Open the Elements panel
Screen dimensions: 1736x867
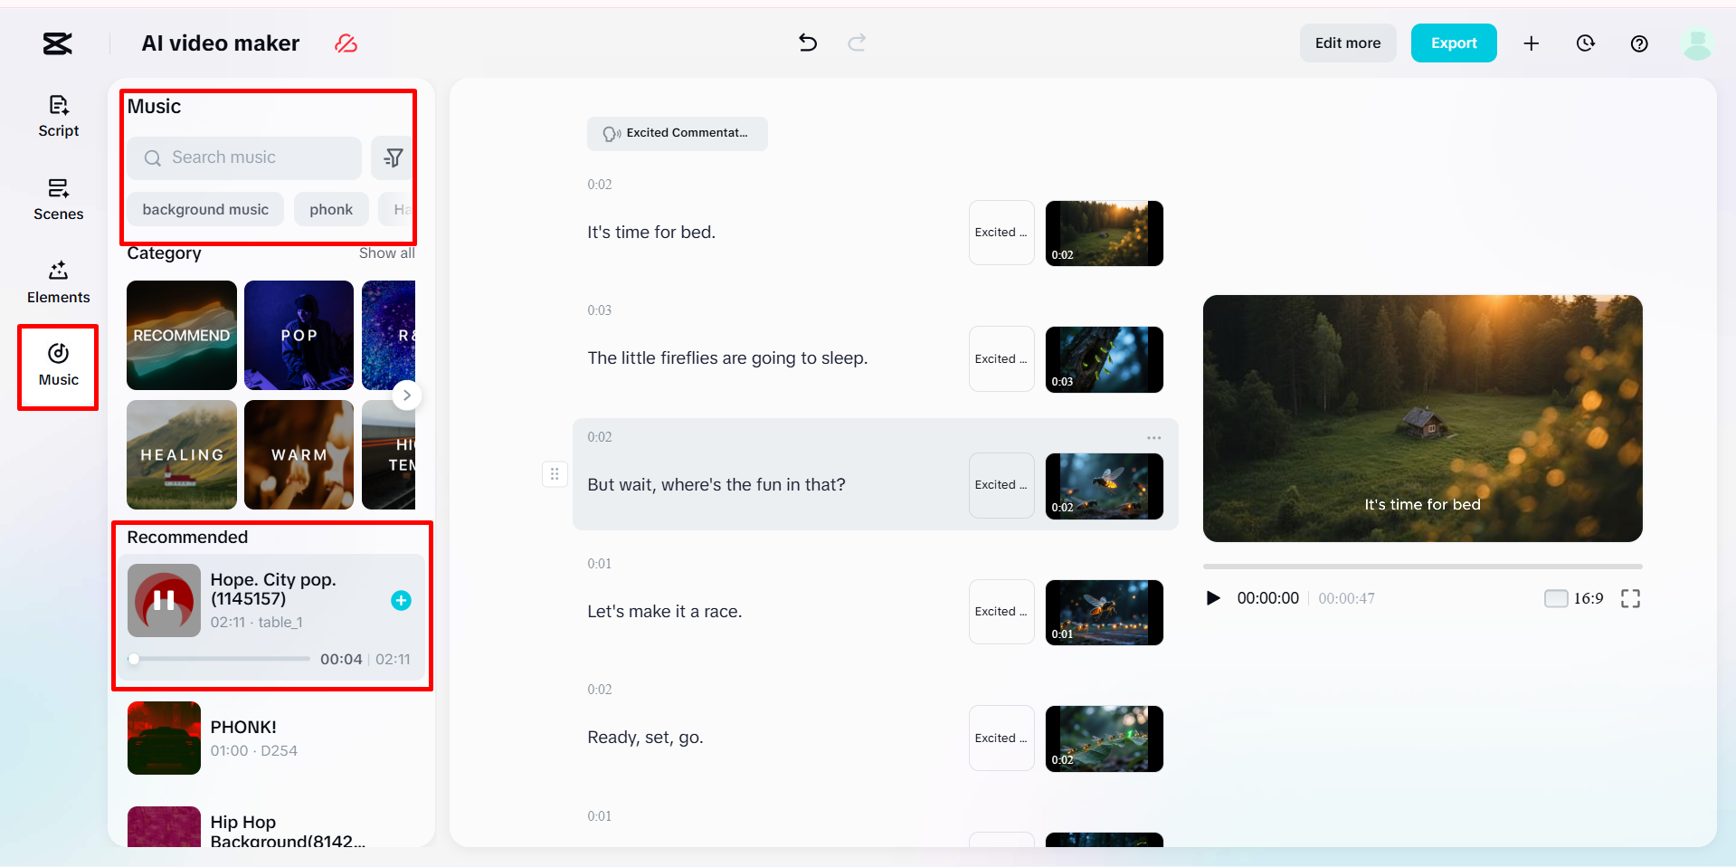(59, 282)
